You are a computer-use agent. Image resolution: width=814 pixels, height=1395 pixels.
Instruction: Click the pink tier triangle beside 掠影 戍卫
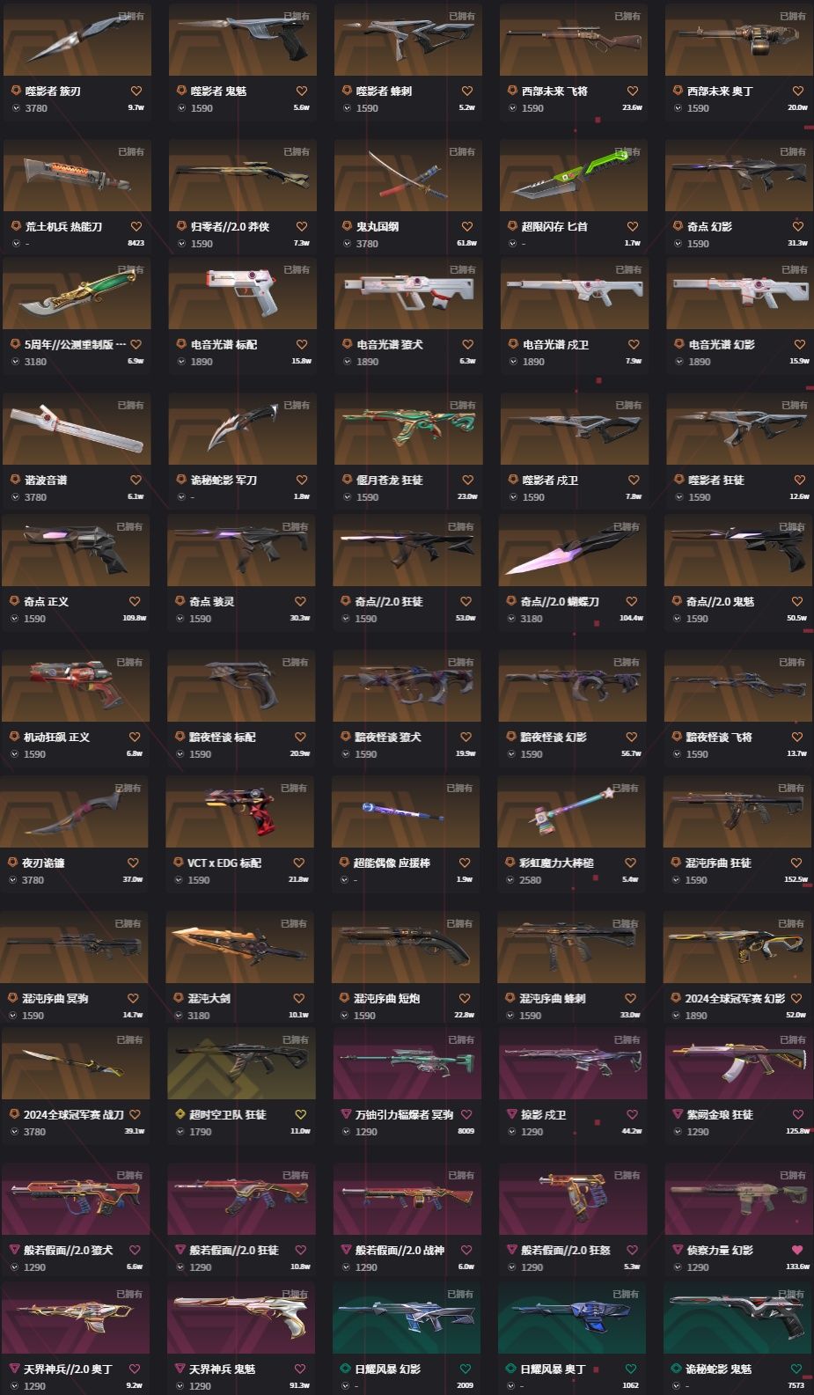tap(512, 1114)
